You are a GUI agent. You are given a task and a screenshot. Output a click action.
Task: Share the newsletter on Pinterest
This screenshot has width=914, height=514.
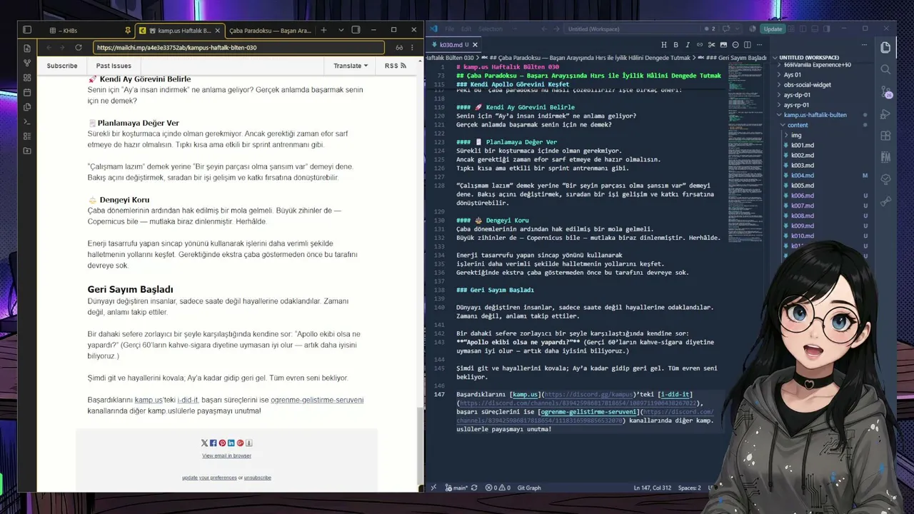coord(222,443)
